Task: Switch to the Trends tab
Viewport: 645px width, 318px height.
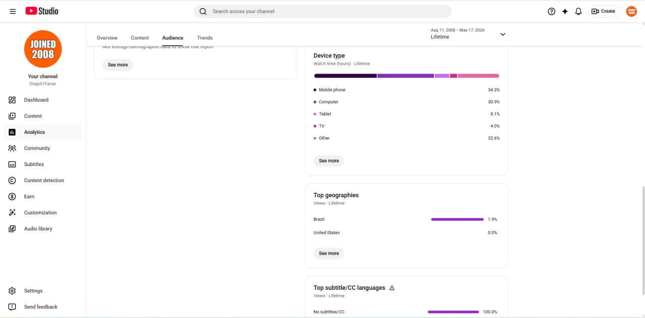Action: (205, 38)
